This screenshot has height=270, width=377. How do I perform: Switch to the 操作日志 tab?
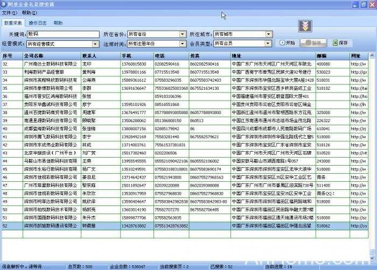(x=38, y=23)
